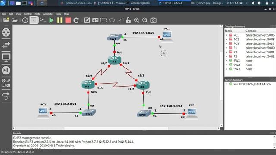Select the dashed '.2' note on canvas

[163, 53]
